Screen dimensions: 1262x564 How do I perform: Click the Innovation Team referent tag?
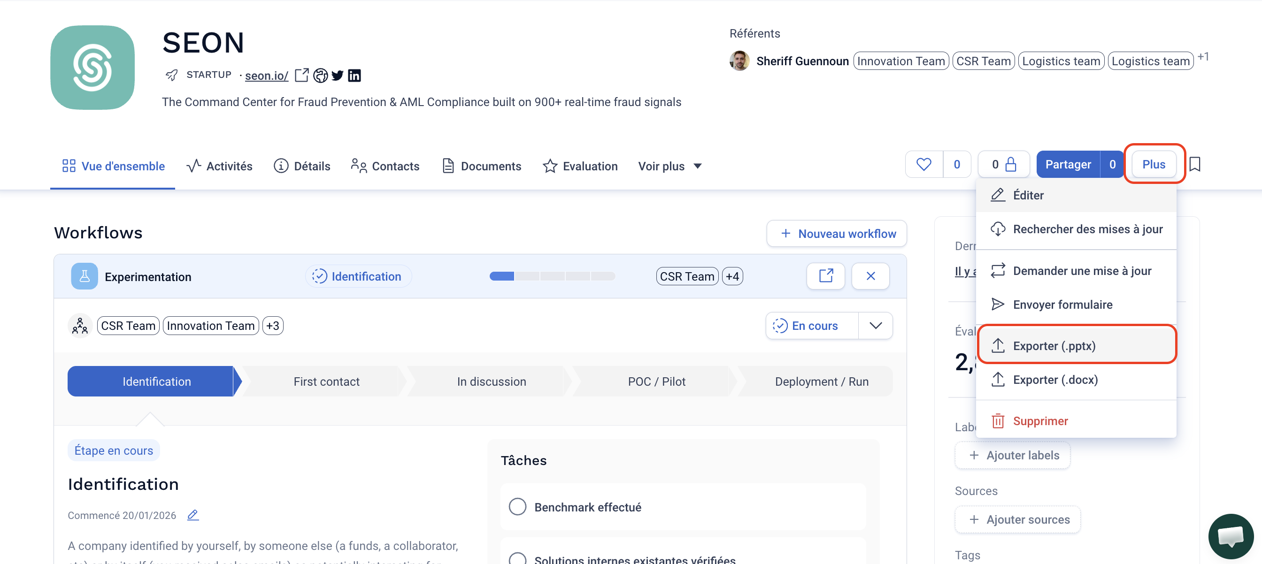[901, 61]
